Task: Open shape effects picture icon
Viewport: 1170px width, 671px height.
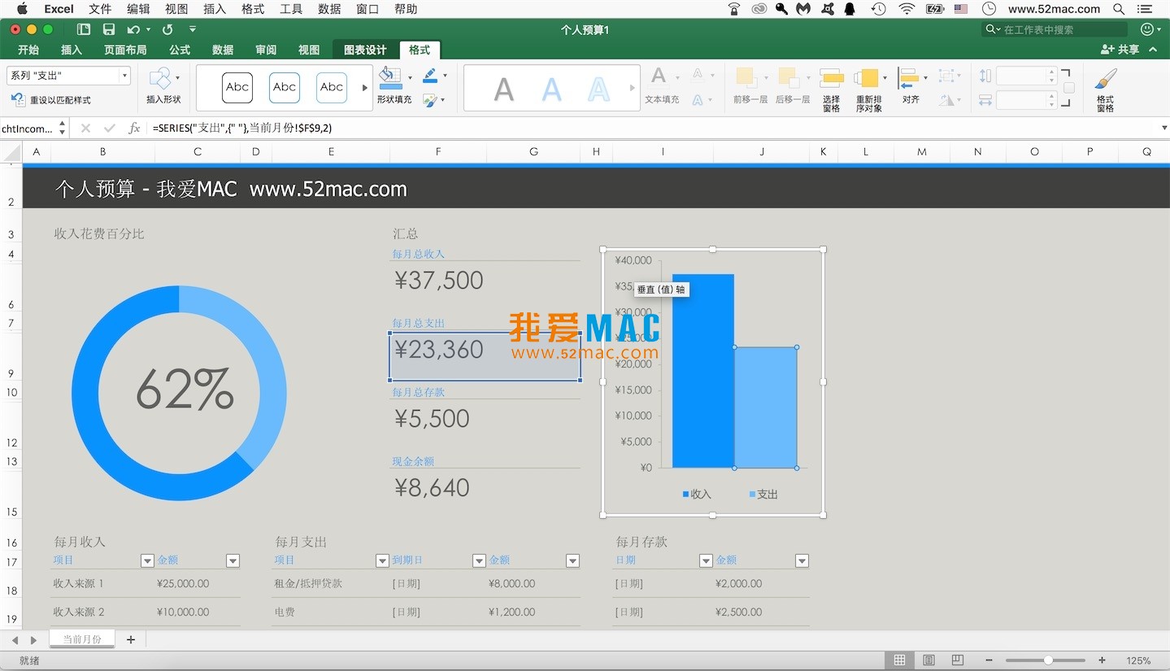Action: pos(430,101)
